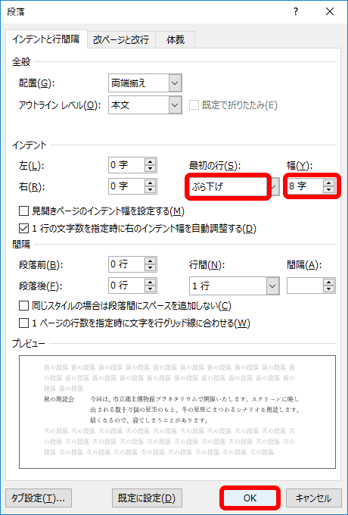
Task: Expand the アウトライン レベル dropdown
Action: tap(176, 105)
